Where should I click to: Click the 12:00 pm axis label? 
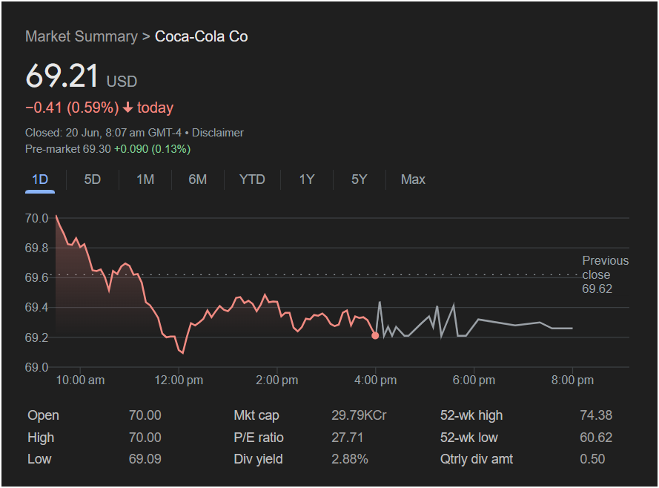click(179, 380)
